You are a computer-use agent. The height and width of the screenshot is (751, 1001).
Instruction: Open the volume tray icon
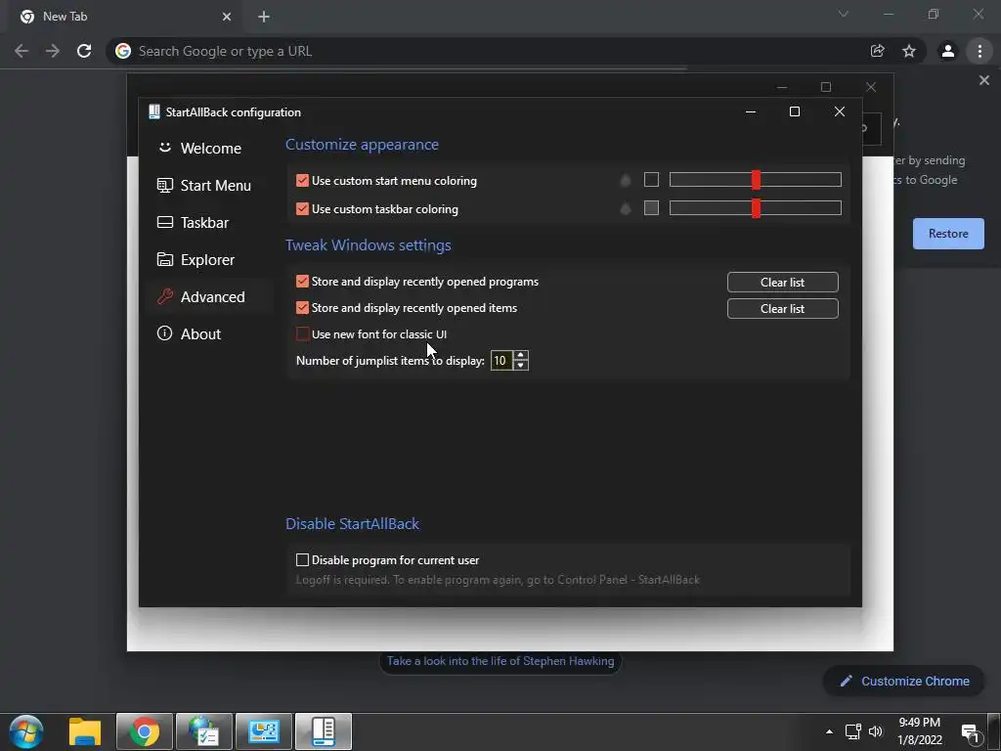tap(876, 731)
